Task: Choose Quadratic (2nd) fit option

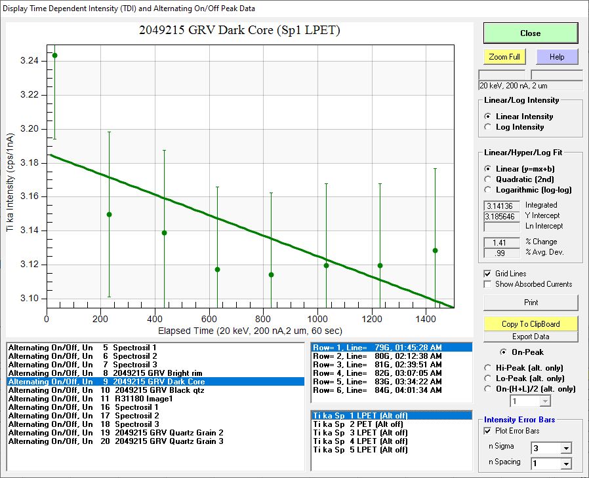Action: [487, 179]
